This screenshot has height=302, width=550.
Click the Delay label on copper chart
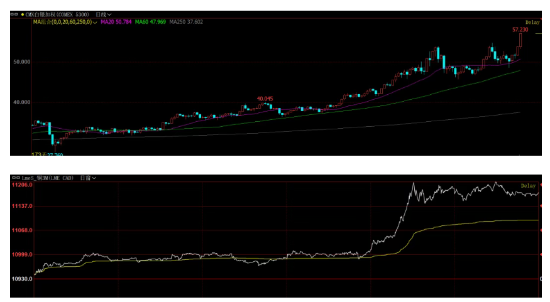[x=529, y=186]
